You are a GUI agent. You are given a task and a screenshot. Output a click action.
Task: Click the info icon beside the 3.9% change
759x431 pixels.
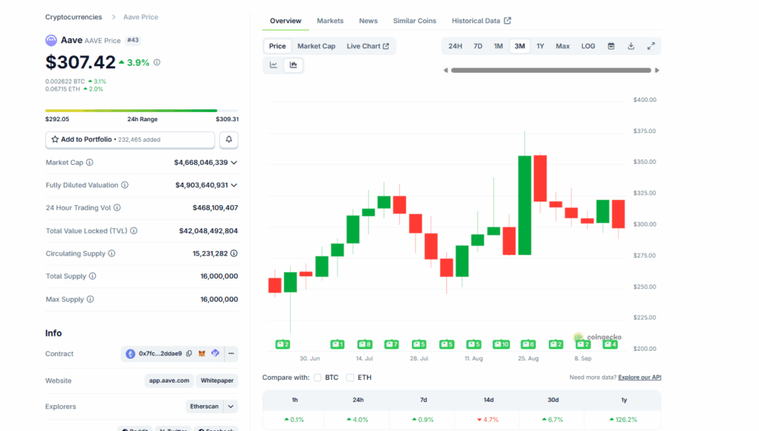157,62
